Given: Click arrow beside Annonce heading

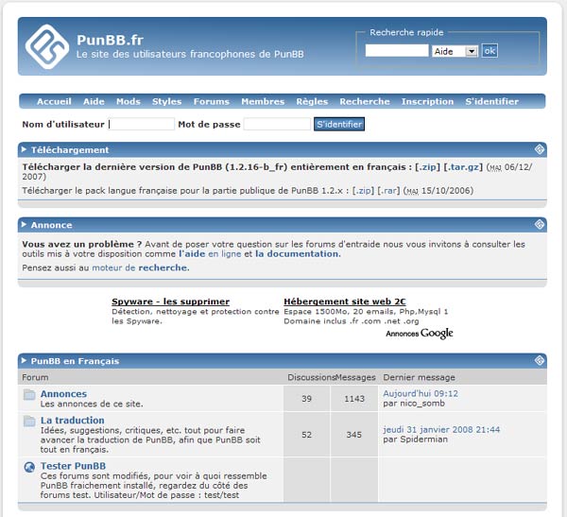Looking at the screenshot, I should pyautogui.click(x=24, y=224).
